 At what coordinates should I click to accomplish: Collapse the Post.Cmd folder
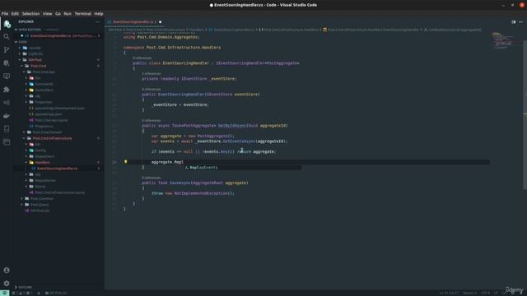click(39, 66)
